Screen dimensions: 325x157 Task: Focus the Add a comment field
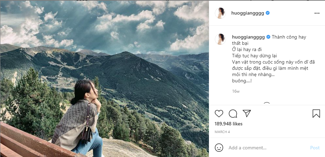[264, 148]
